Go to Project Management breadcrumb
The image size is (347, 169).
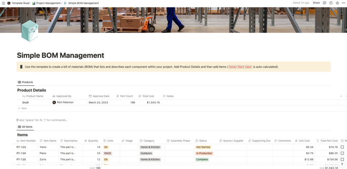point(47,3)
